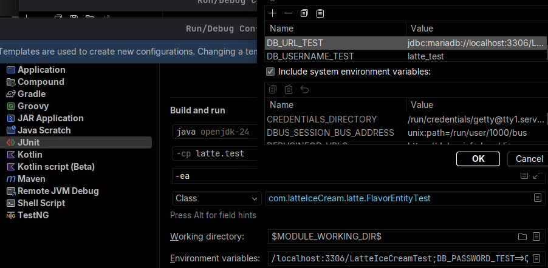Viewport: 548px width, 268px height.
Task: Expand the VM options field
Action: point(538,175)
